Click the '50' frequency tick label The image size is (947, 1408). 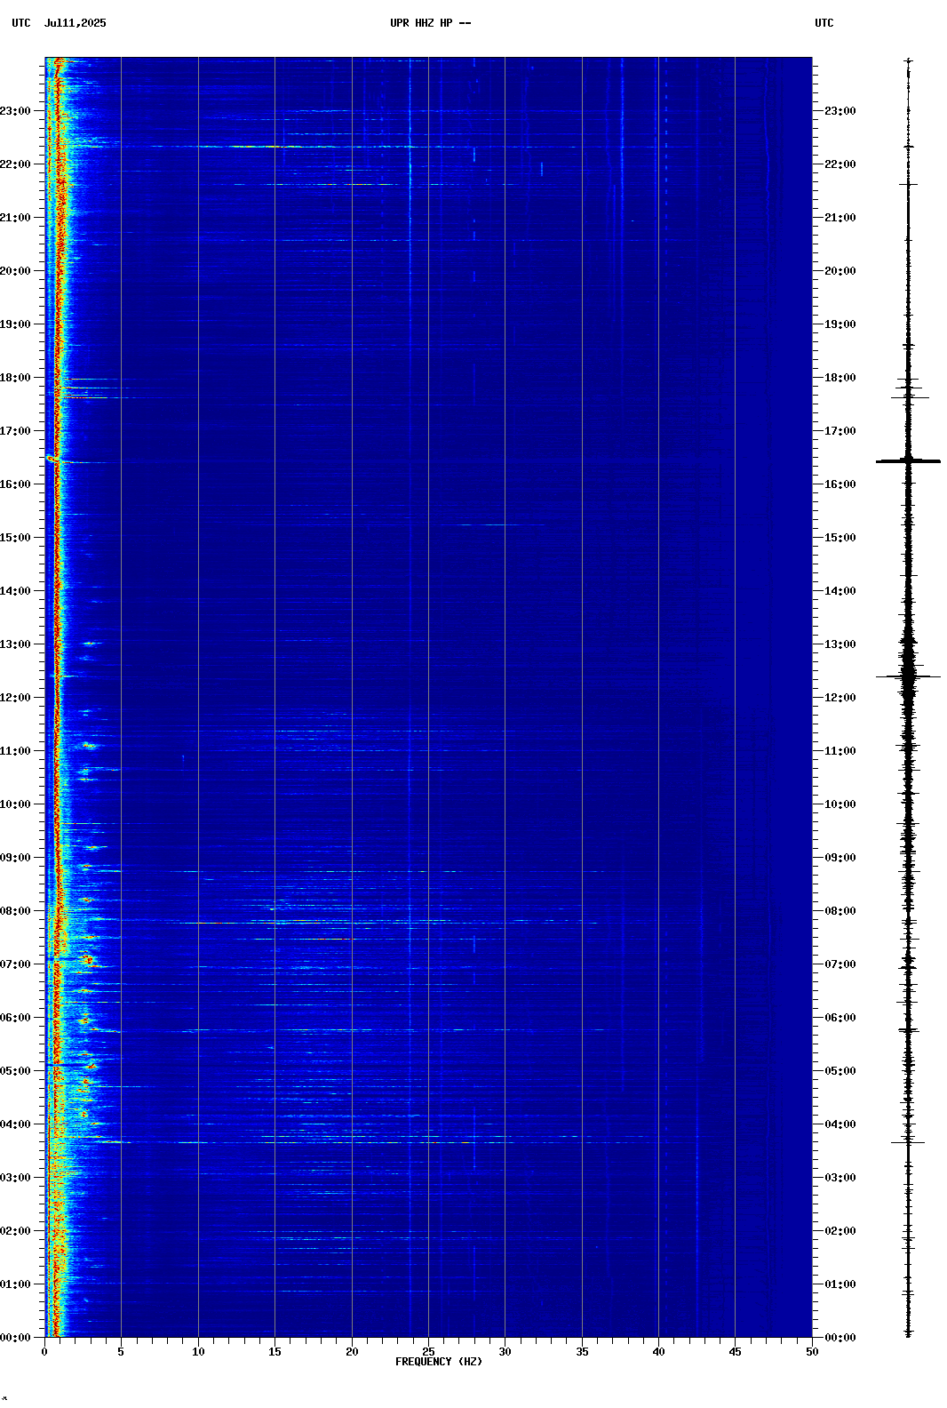(x=812, y=1352)
